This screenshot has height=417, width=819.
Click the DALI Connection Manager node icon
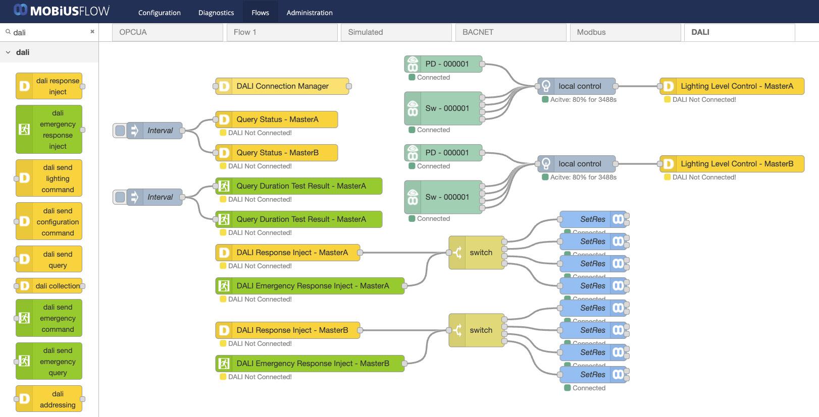(224, 86)
